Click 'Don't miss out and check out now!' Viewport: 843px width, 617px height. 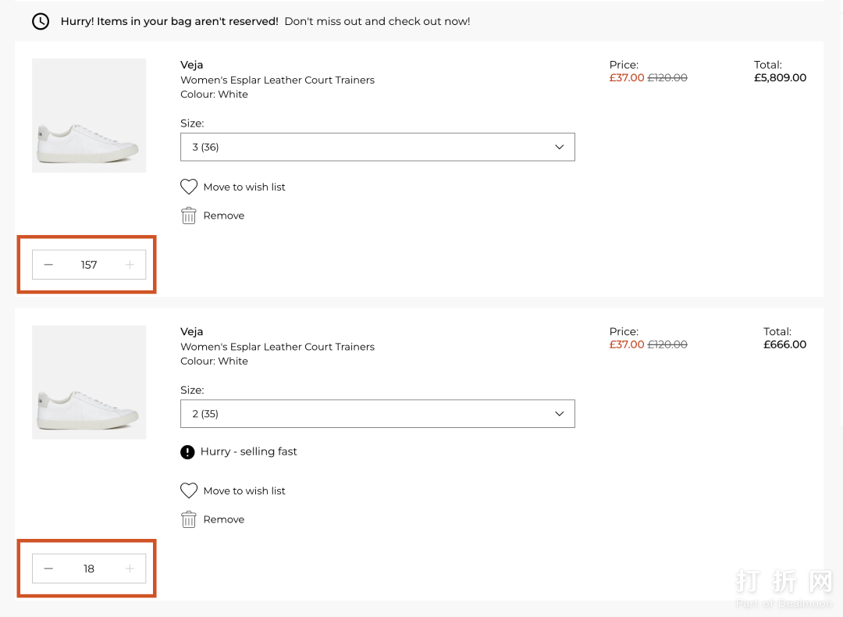(x=377, y=22)
